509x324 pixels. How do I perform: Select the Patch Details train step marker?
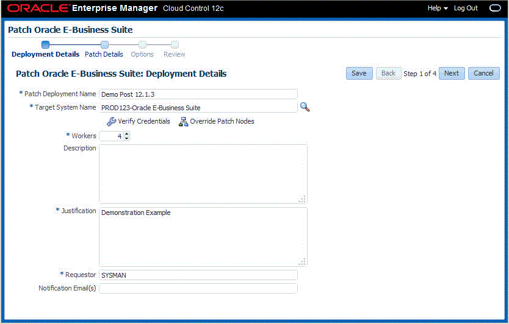[104, 44]
